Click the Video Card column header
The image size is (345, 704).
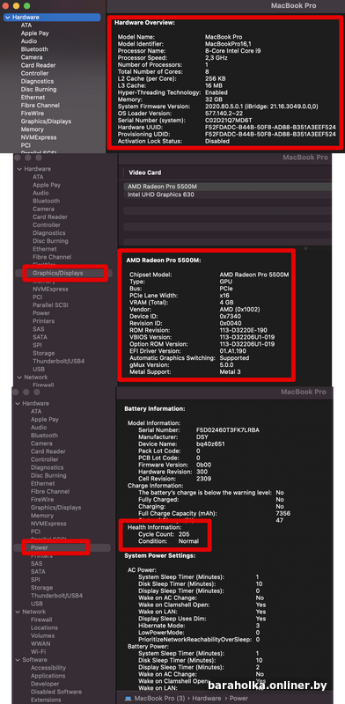(144, 172)
